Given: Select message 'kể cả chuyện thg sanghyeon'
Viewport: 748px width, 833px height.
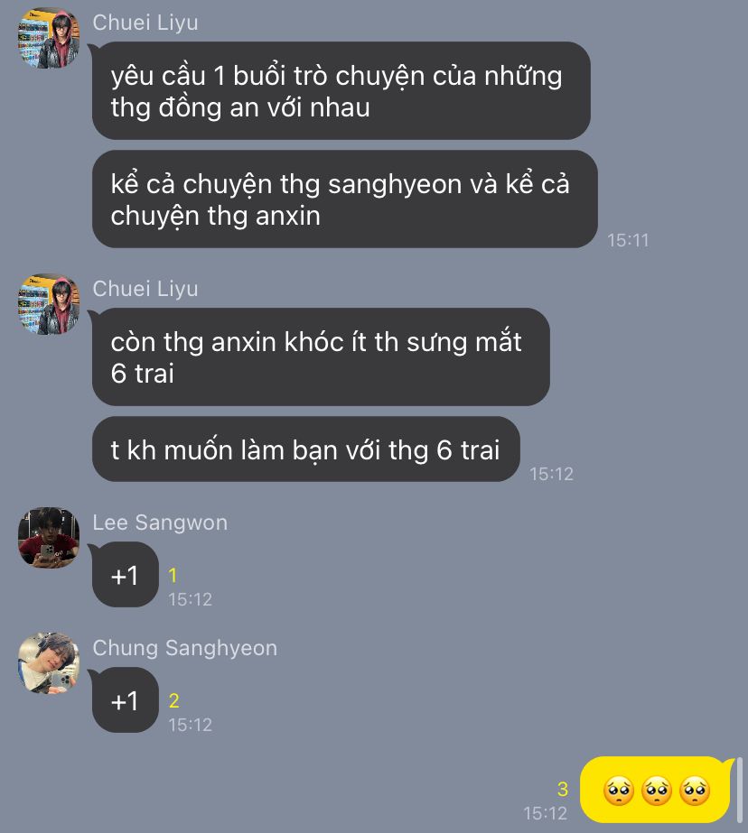Looking at the screenshot, I should tap(345, 199).
